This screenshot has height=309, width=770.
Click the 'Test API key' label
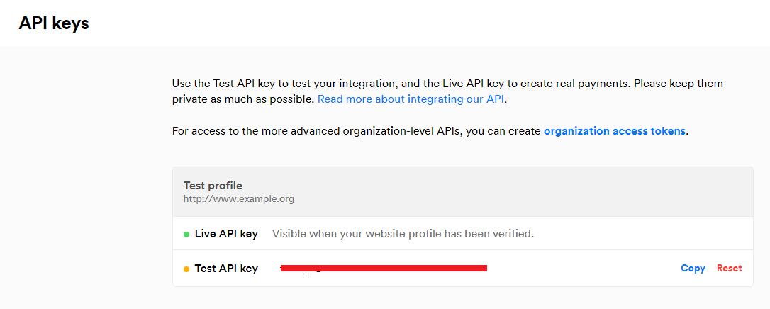click(226, 269)
